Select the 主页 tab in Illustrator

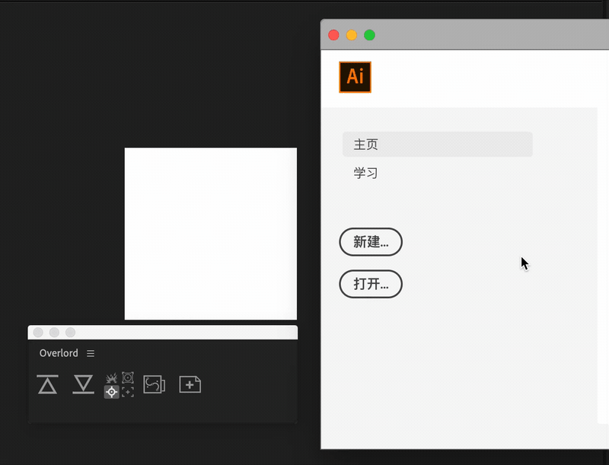437,144
